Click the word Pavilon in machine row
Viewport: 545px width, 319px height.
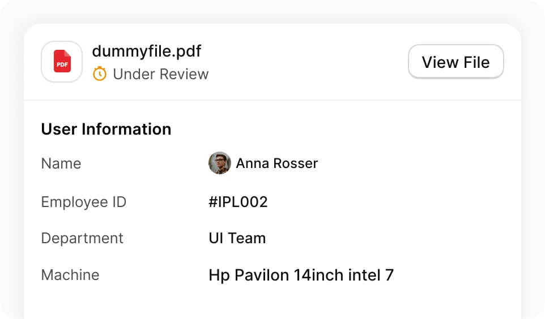[262, 275]
